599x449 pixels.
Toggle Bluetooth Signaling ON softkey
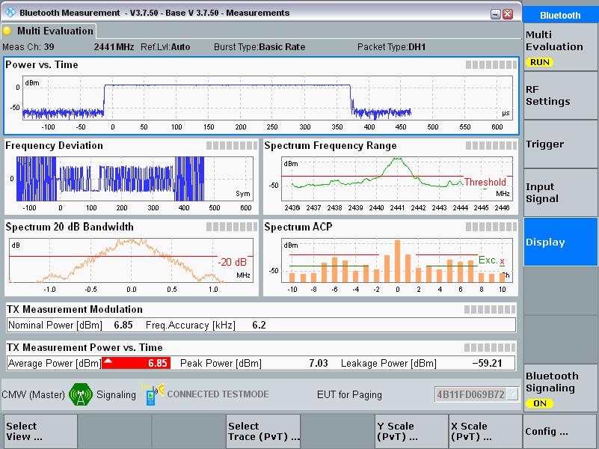[x=560, y=388]
